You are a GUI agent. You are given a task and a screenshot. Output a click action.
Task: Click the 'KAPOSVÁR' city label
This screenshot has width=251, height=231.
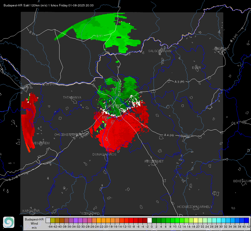tap(31, 211)
